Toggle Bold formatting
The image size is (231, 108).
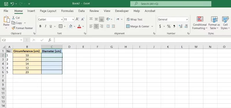[x=40, y=26]
